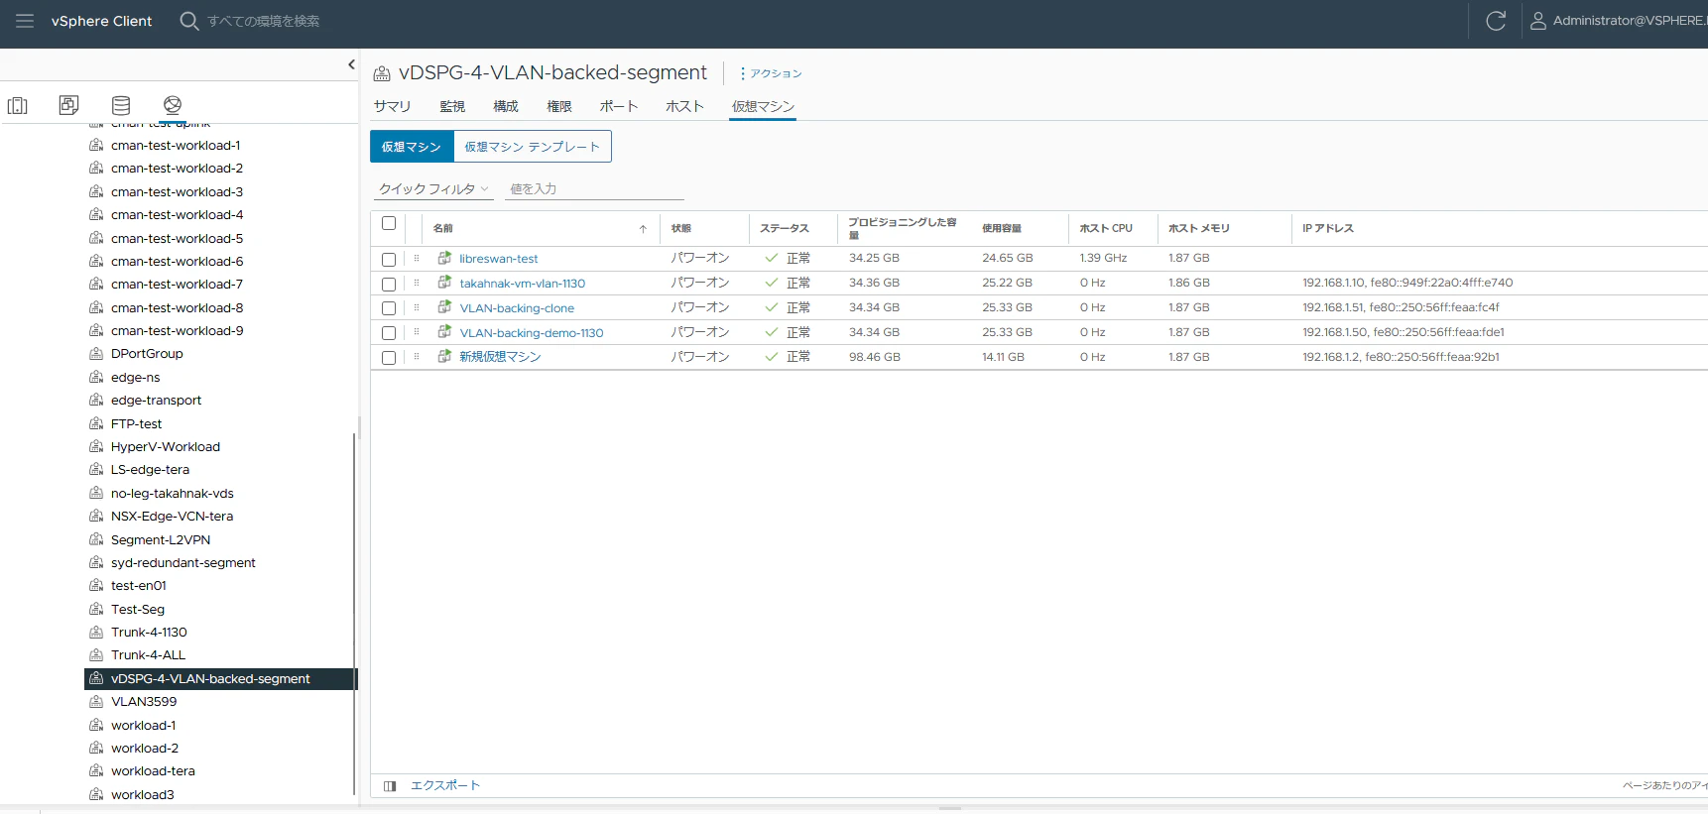Select VLAN3599 in the network tree

[144, 702]
